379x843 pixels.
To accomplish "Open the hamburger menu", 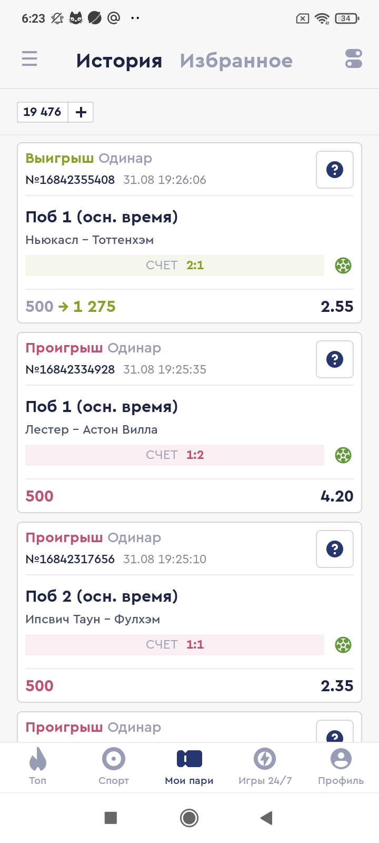I will coord(29,58).
